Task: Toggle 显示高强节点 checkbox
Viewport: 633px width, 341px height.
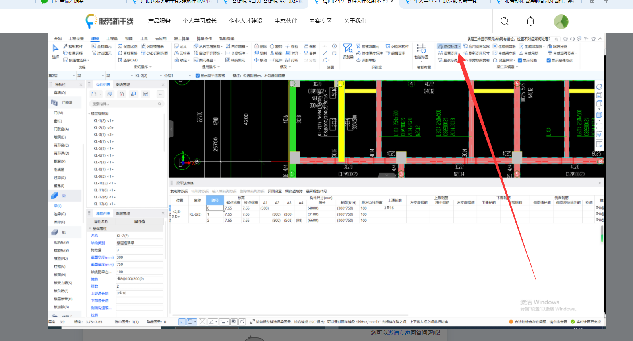Action: [x=548, y=60]
